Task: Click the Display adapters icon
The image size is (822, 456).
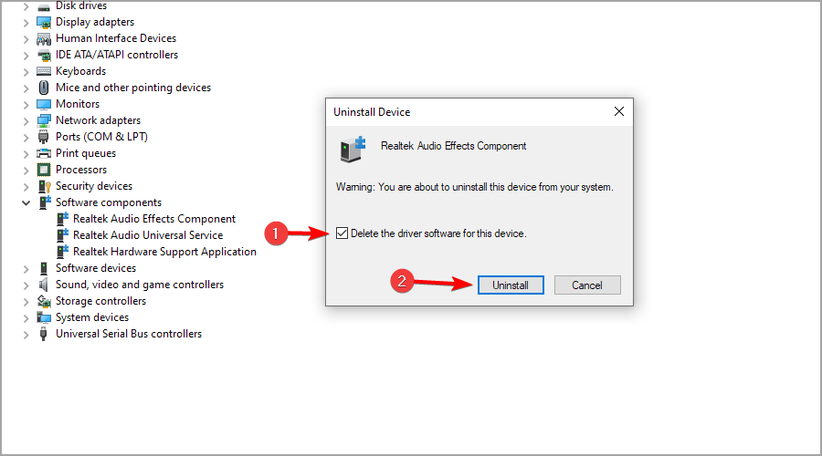Action: (44, 22)
